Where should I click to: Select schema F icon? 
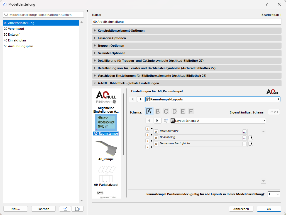pyautogui.click(x=191, y=111)
